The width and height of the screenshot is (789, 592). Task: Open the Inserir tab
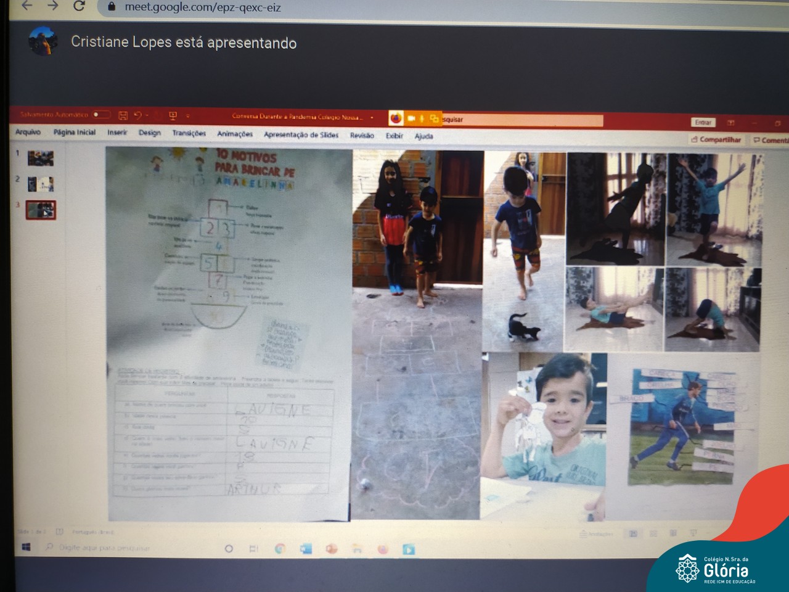(117, 132)
